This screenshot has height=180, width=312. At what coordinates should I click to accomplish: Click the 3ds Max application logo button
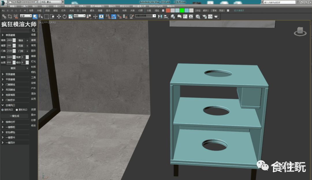point(3,3)
